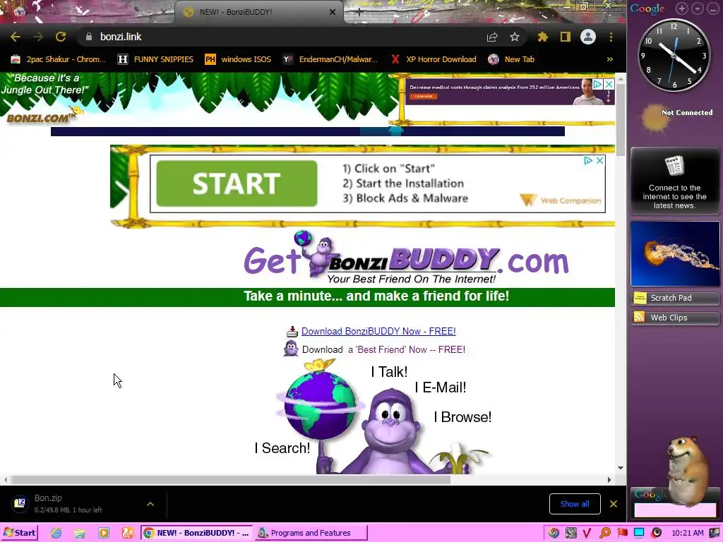The image size is (723, 542).
Task: Close the Web Companion ad with X
Action: coord(600,160)
